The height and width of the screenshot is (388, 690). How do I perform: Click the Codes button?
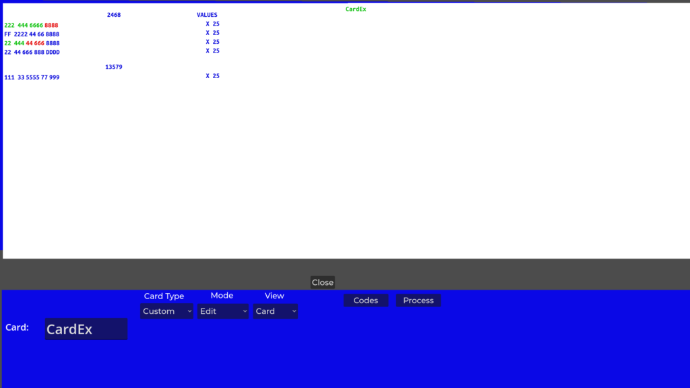click(x=365, y=300)
